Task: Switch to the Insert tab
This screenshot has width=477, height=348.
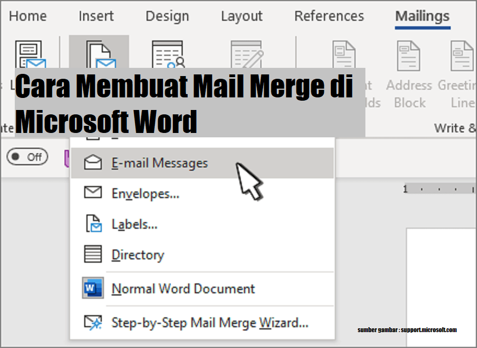Action: point(96,16)
